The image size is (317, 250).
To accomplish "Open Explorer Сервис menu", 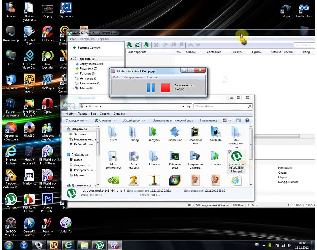I will (x=105, y=114).
